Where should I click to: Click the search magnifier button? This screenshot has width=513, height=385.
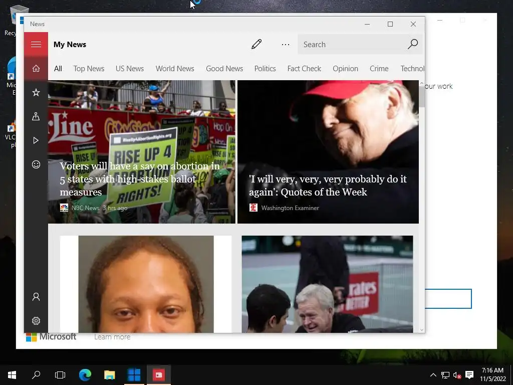click(x=413, y=44)
